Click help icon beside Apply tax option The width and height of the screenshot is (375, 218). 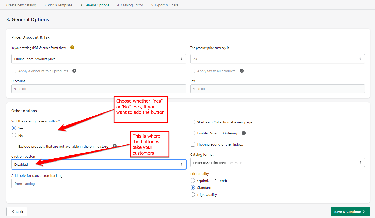242,71
